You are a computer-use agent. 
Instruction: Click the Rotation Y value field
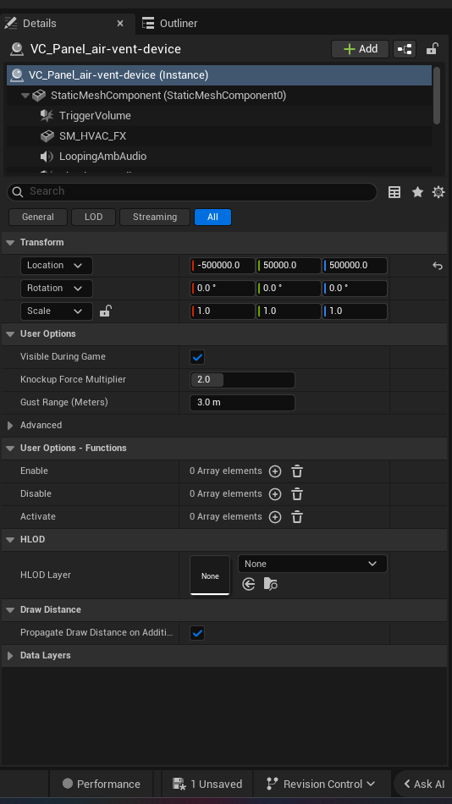tap(289, 288)
